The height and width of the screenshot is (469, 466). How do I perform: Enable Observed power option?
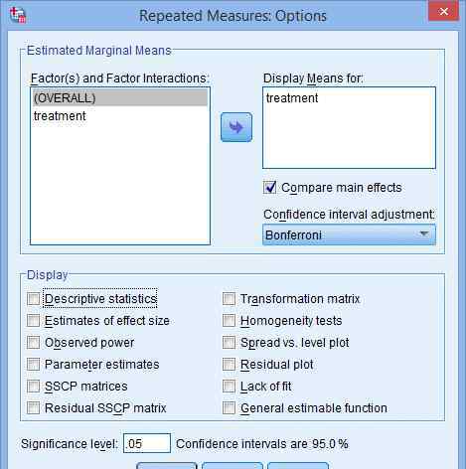tap(33, 343)
